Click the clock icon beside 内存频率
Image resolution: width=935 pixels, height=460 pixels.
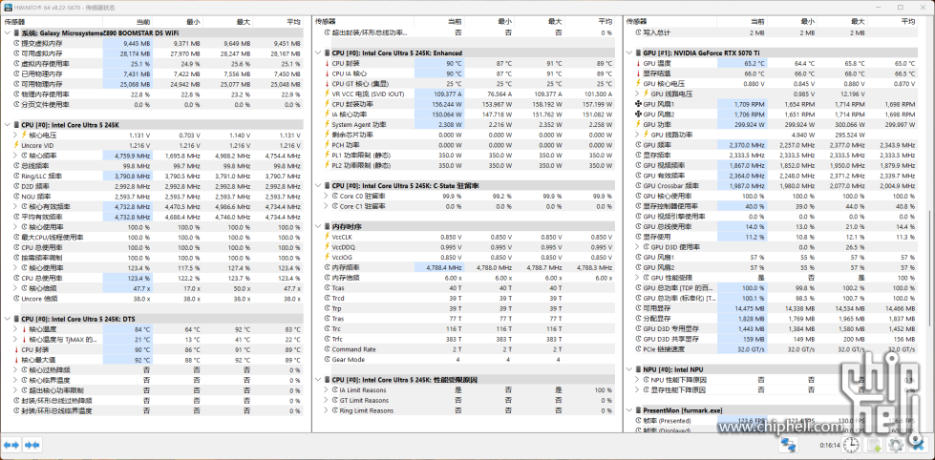coord(327,267)
